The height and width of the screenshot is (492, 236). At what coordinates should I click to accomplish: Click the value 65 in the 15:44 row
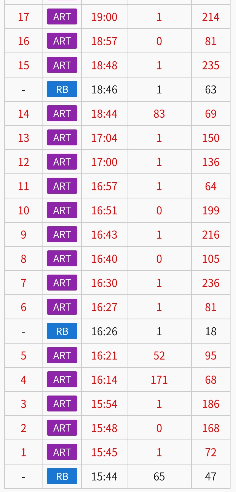click(x=159, y=476)
